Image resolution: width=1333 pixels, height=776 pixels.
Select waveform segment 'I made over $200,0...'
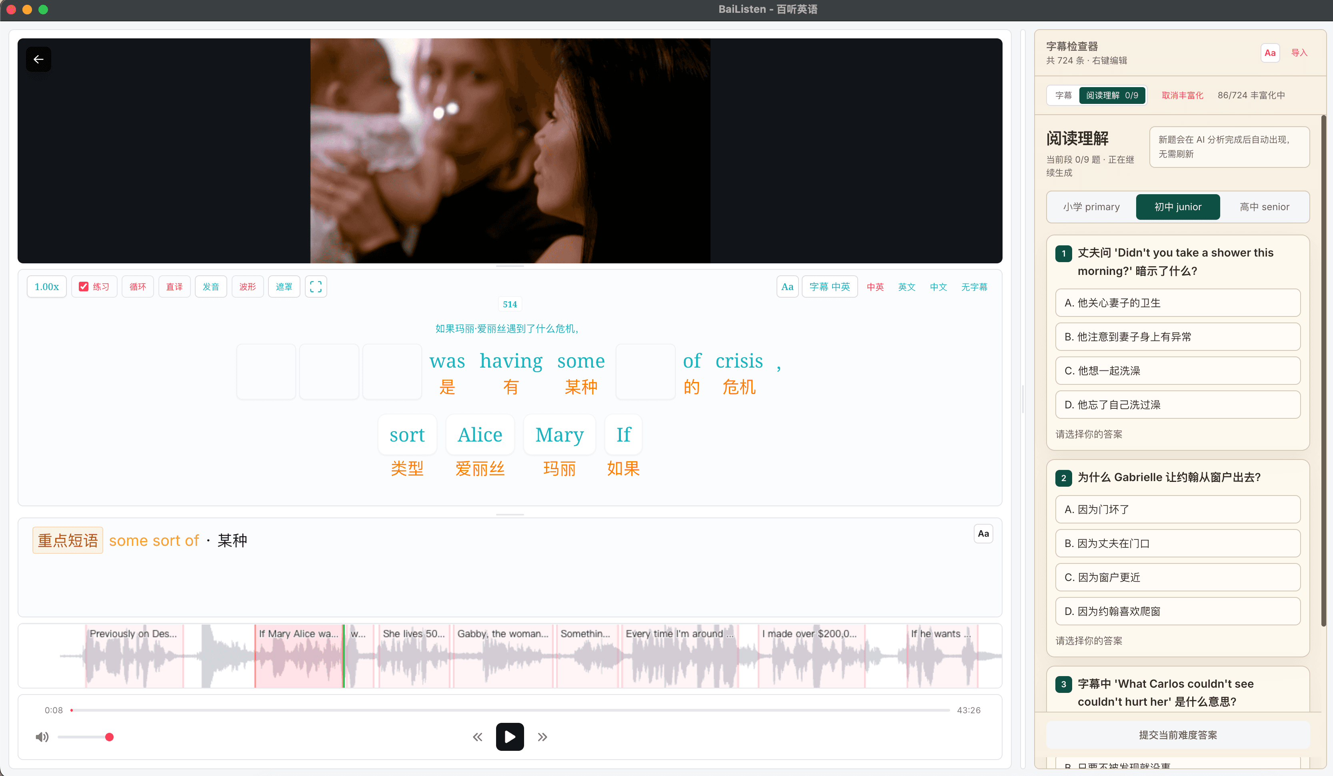(811, 656)
